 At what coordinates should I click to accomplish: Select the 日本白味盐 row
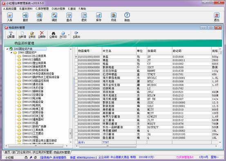pos(146,71)
